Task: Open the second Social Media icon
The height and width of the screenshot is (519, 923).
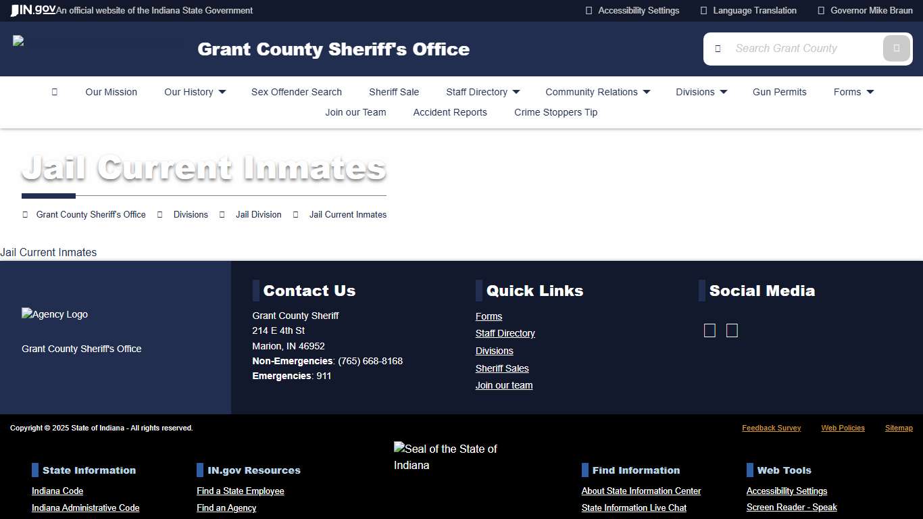Action: [732, 330]
